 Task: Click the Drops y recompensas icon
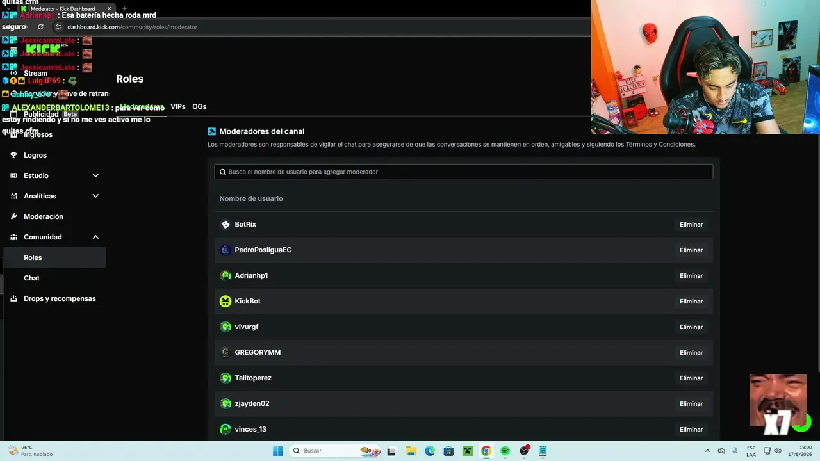point(13,298)
